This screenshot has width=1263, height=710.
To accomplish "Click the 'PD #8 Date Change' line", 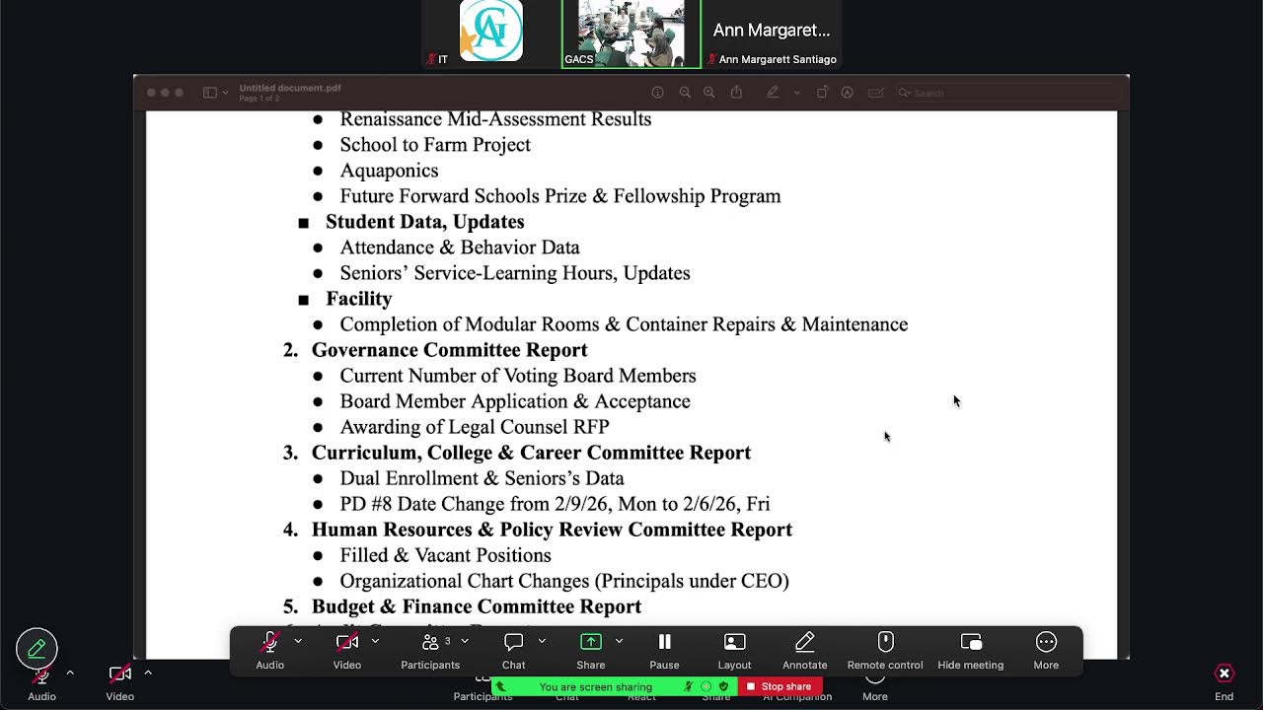I will pos(555,503).
